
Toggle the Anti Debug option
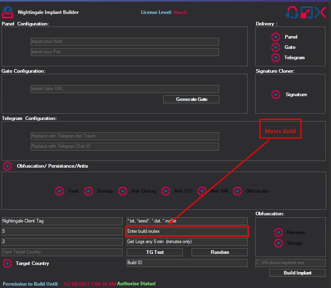(123, 191)
